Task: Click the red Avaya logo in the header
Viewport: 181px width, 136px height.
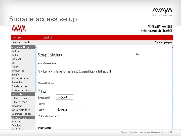Action: click(19, 29)
